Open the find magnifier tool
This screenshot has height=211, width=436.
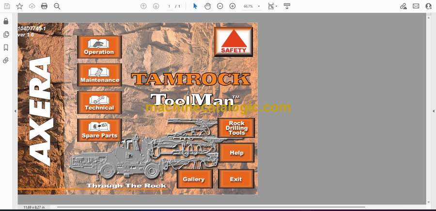pyautogui.click(x=57, y=6)
